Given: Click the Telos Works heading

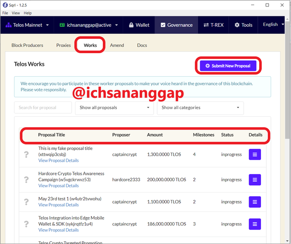Looking at the screenshot, I should (29, 64).
